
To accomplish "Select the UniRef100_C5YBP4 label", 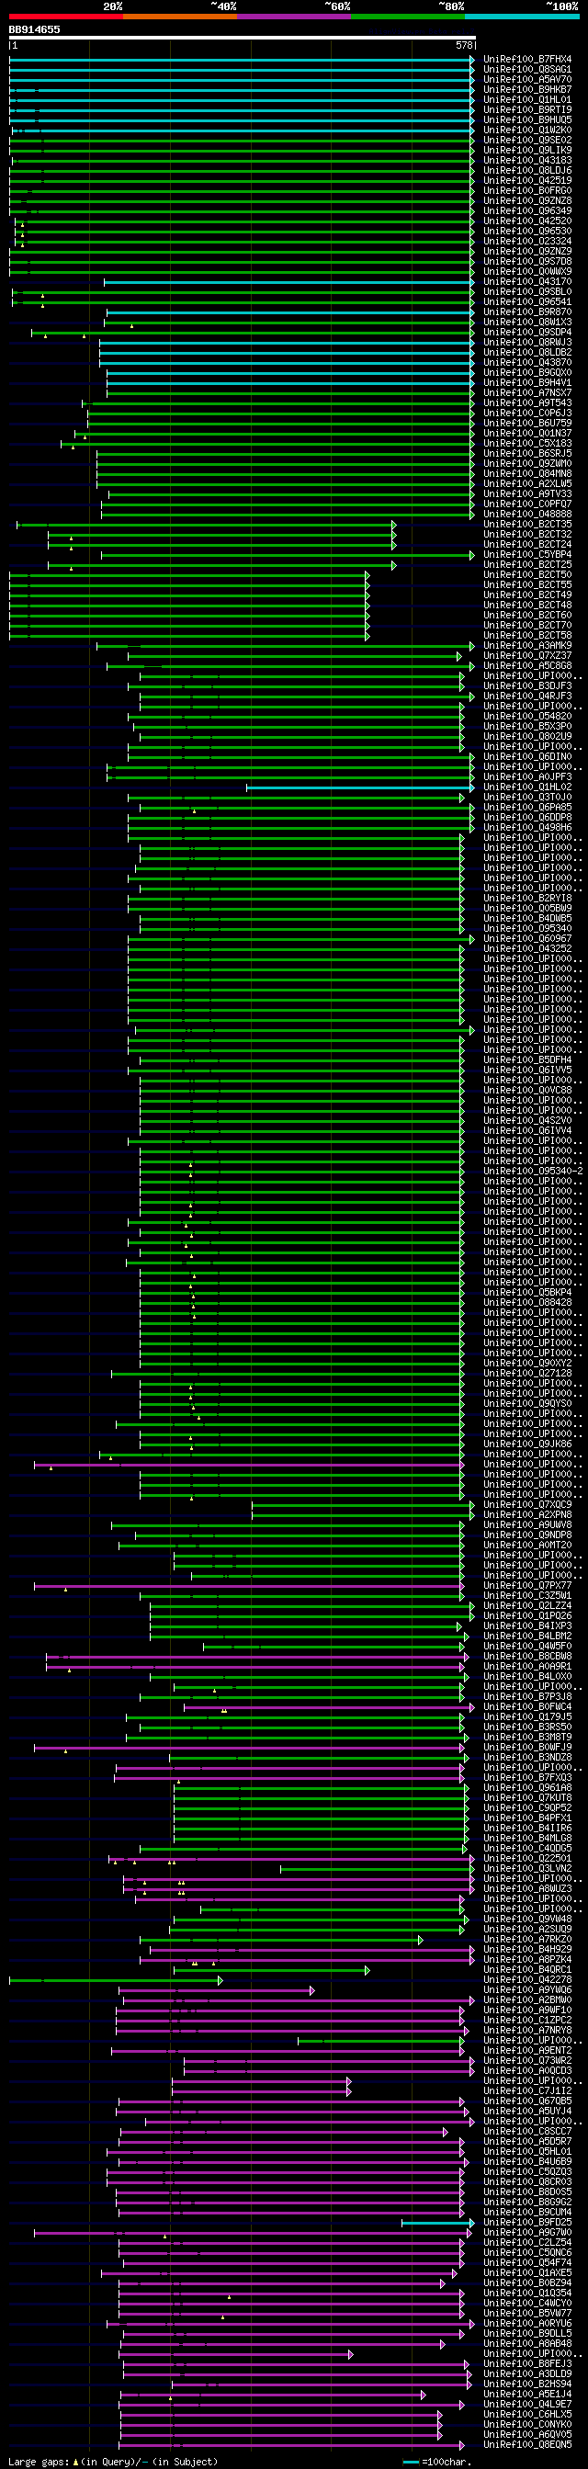I will (x=527, y=554).
